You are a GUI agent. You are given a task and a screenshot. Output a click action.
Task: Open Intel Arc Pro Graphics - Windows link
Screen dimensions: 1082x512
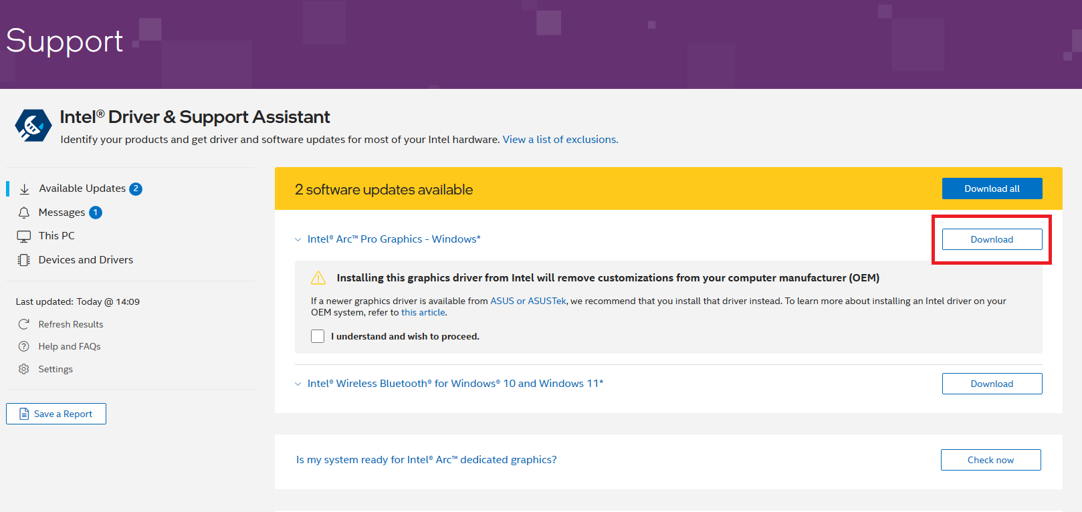click(394, 239)
